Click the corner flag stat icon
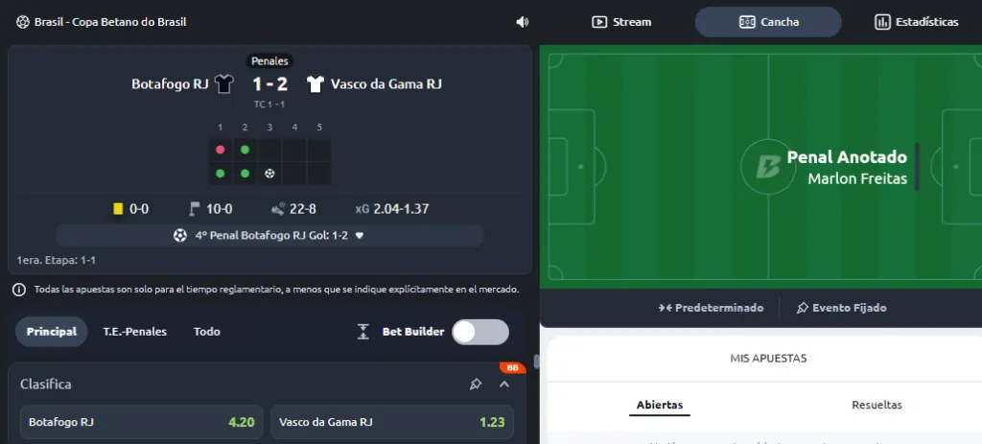Viewport: 982px width, 444px height. (x=195, y=209)
